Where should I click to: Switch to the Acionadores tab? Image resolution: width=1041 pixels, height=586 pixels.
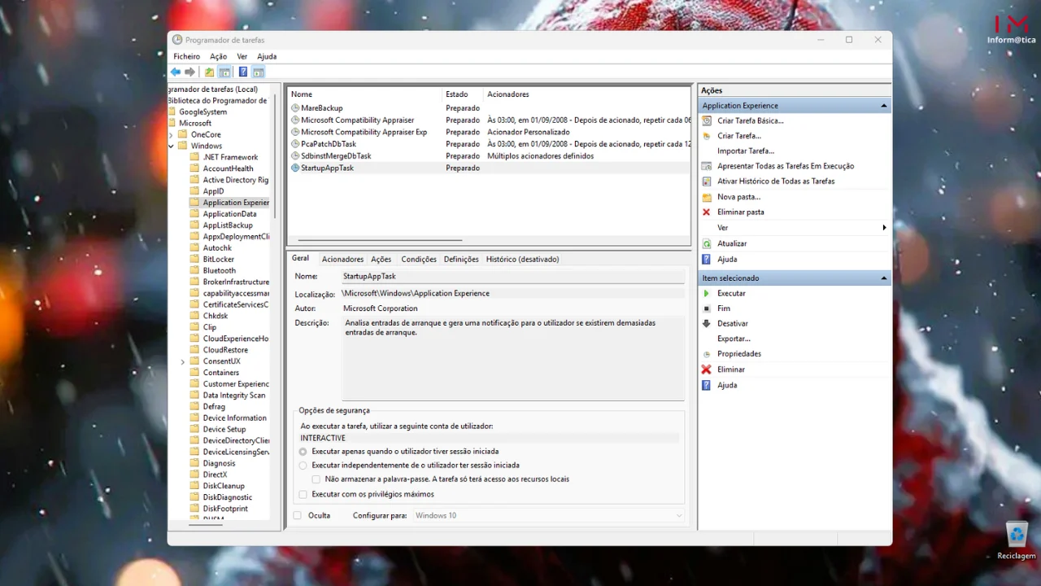coord(342,260)
